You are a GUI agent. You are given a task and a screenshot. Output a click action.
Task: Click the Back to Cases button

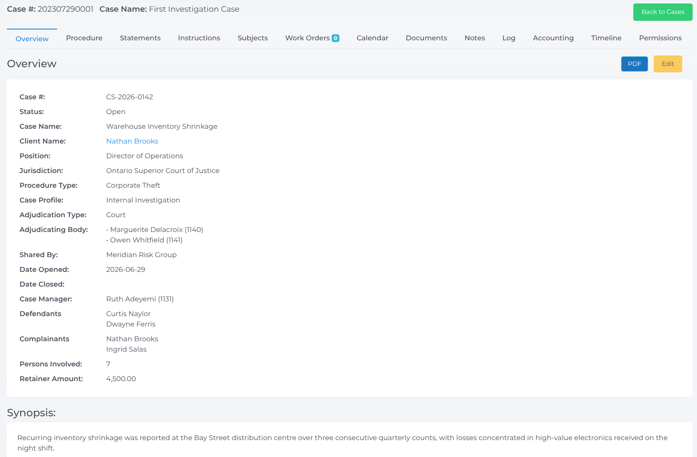(663, 12)
